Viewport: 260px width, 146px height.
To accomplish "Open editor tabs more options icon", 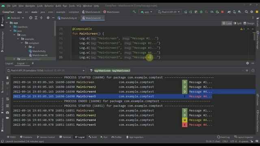I will (x=253, y=18).
